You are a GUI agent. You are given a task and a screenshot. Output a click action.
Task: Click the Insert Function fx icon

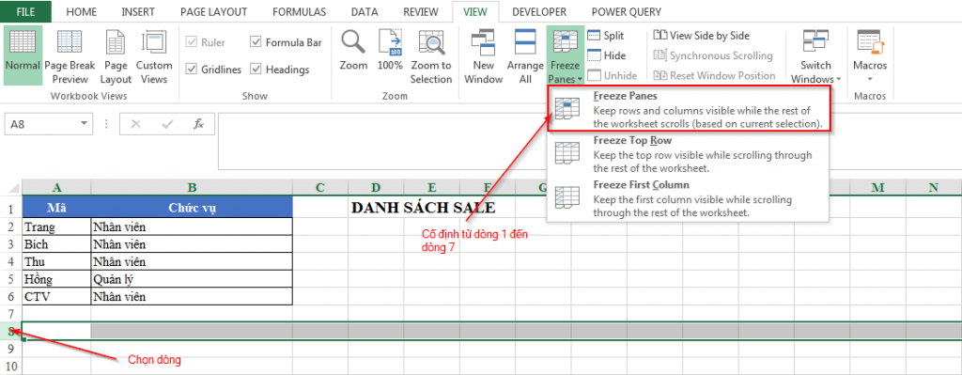(199, 124)
